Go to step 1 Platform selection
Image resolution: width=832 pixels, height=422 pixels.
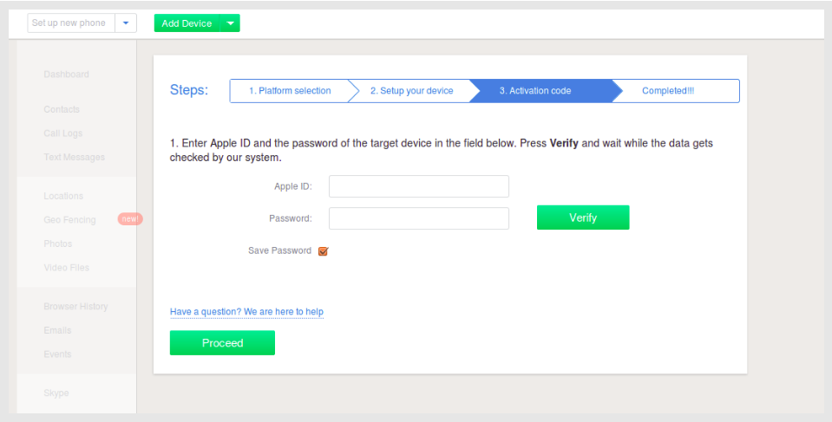[x=290, y=91]
